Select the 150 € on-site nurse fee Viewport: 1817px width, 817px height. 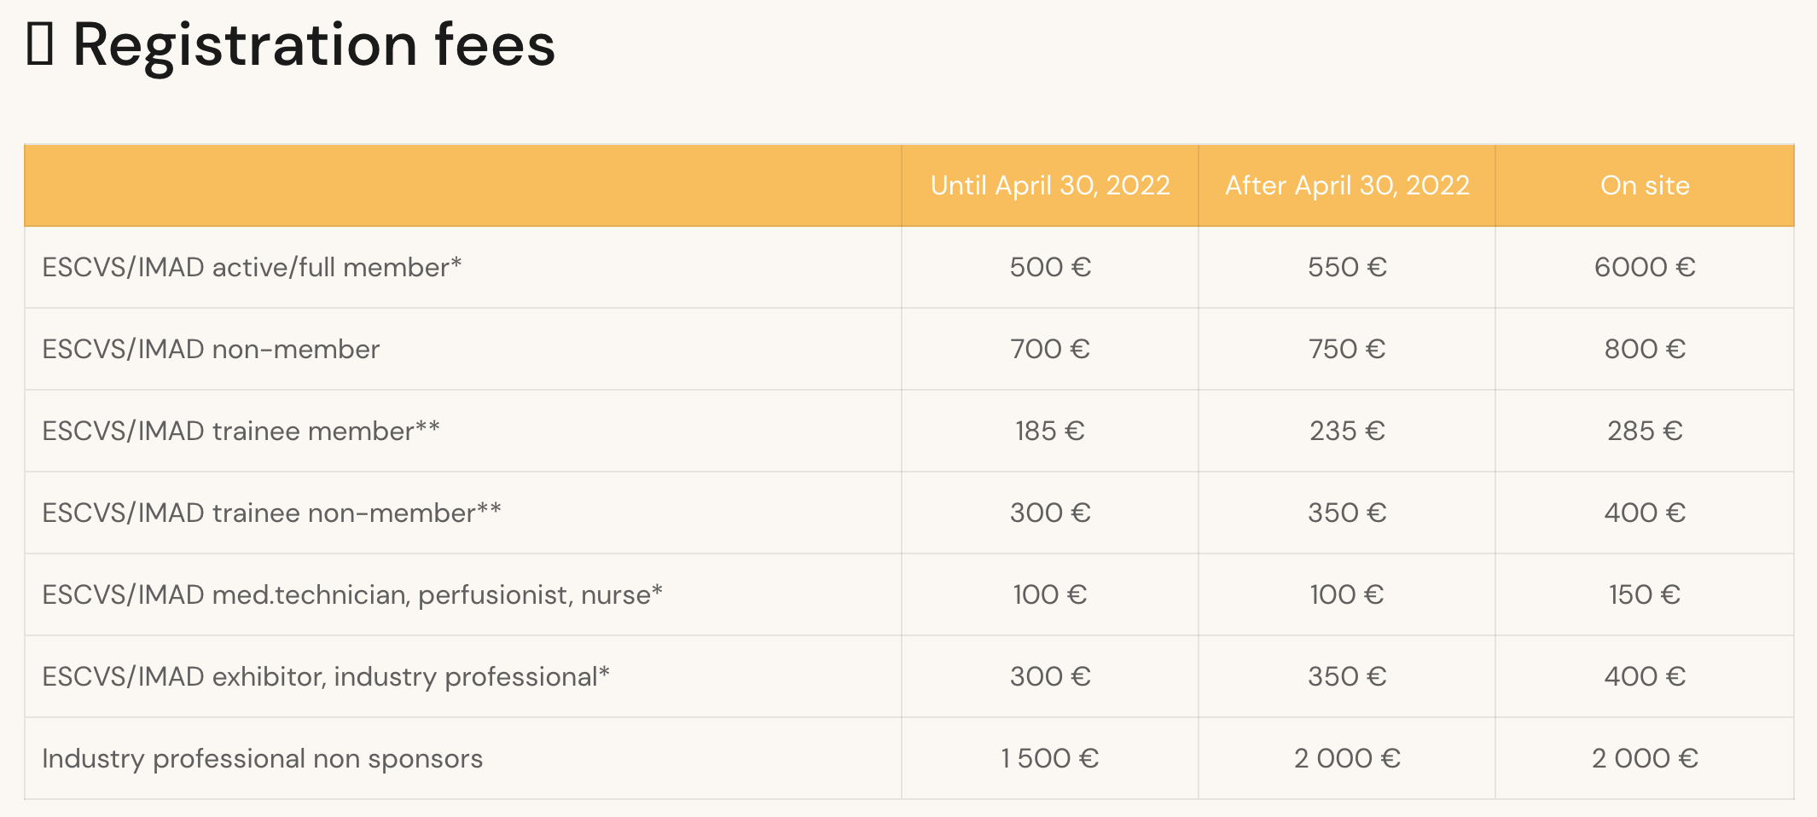(1644, 594)
